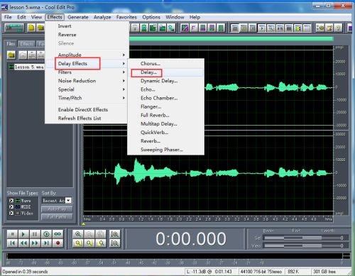Viewport: 355px width, 276px height.
Task: Open file folder icon in Files panel
Action: click(x=11, y=55)
